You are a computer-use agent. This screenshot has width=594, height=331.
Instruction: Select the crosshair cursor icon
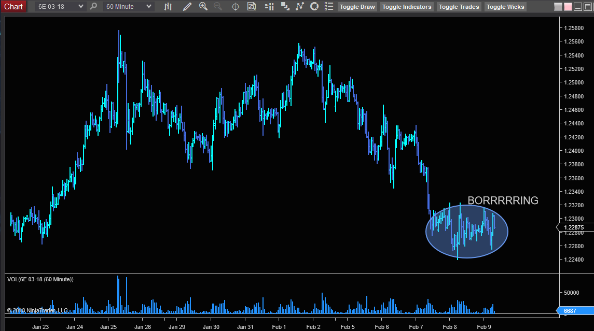(x=235, y=6)
